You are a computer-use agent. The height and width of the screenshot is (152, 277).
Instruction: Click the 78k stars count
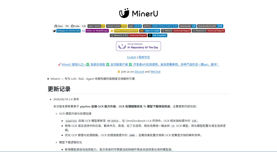point(67,26)
